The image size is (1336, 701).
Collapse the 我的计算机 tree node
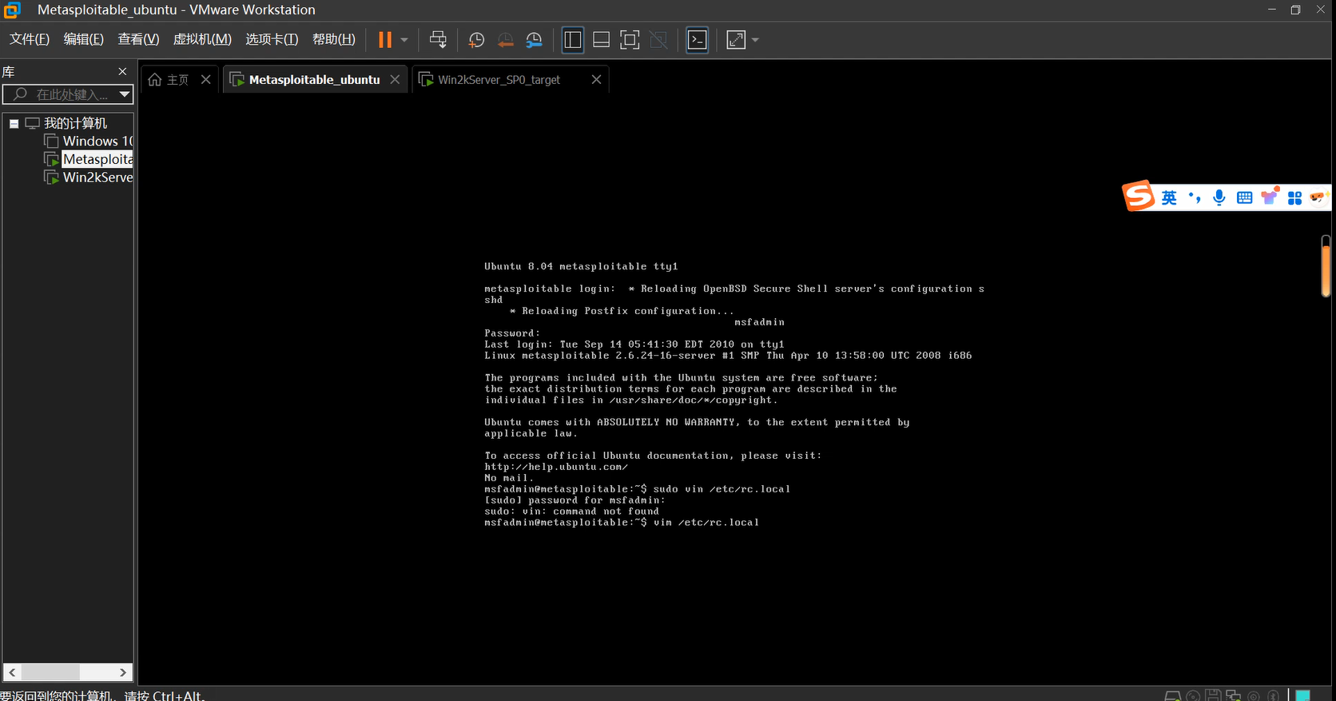tap(14, 124)
